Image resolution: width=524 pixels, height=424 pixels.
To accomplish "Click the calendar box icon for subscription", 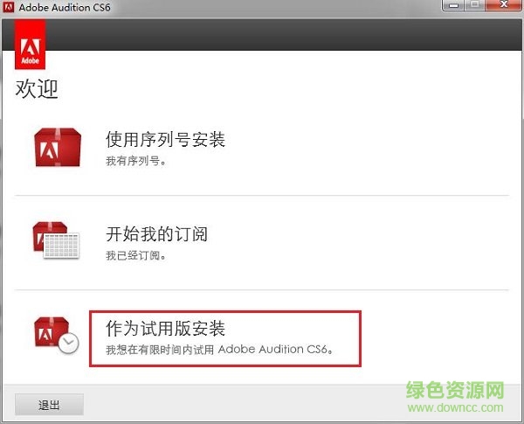I will click(56, 240).
